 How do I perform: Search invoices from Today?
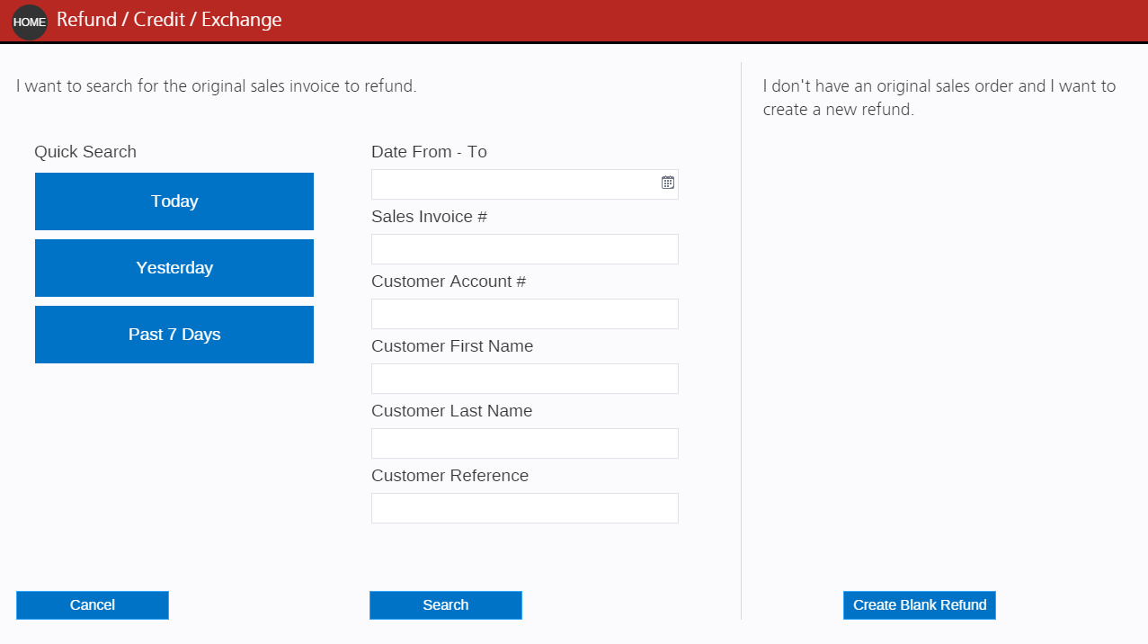tap(174, 201)
